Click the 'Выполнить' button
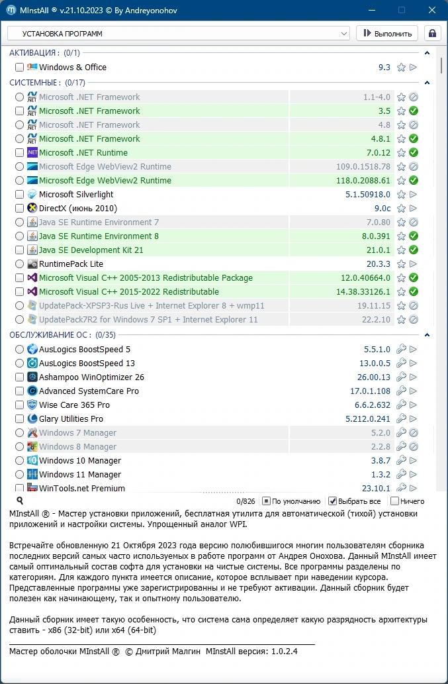Image resolution: width=448 pixels, height=684 pixels. pyautogui.click(x=387, y=34)
